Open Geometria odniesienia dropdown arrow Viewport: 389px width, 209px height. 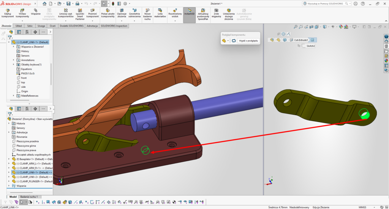tap(134, 21)
